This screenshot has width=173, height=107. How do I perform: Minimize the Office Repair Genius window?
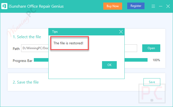161,6
